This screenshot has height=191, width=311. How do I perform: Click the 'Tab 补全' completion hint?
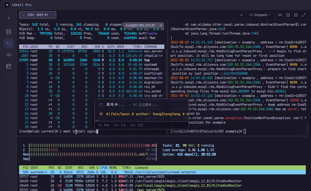point(120,125)
